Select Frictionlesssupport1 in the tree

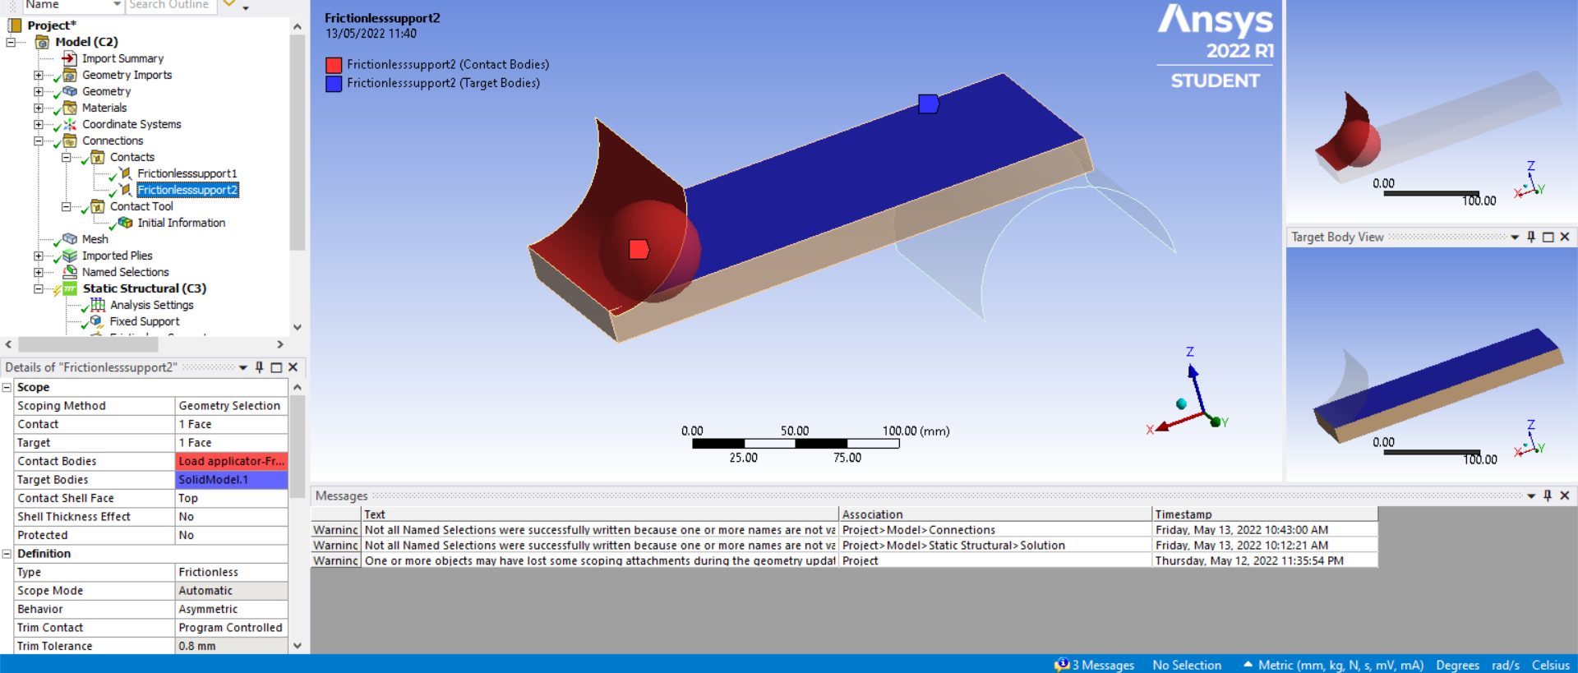[x=187, y=173]
